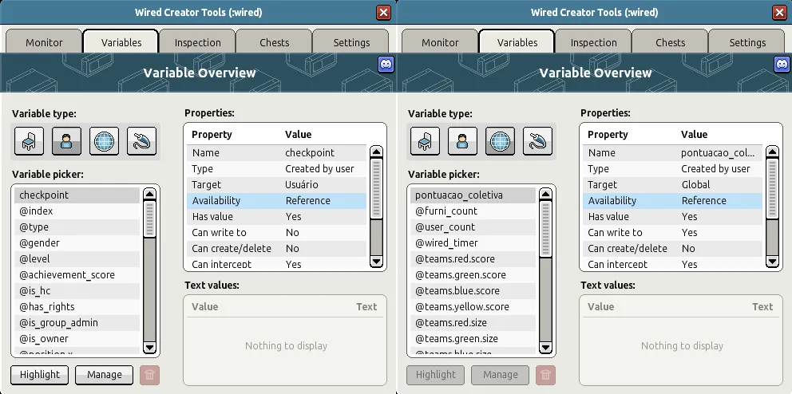This screenshot has height=394, width=792.
Task: Open Inspection tab in left window
Action: tap(197, 41)
